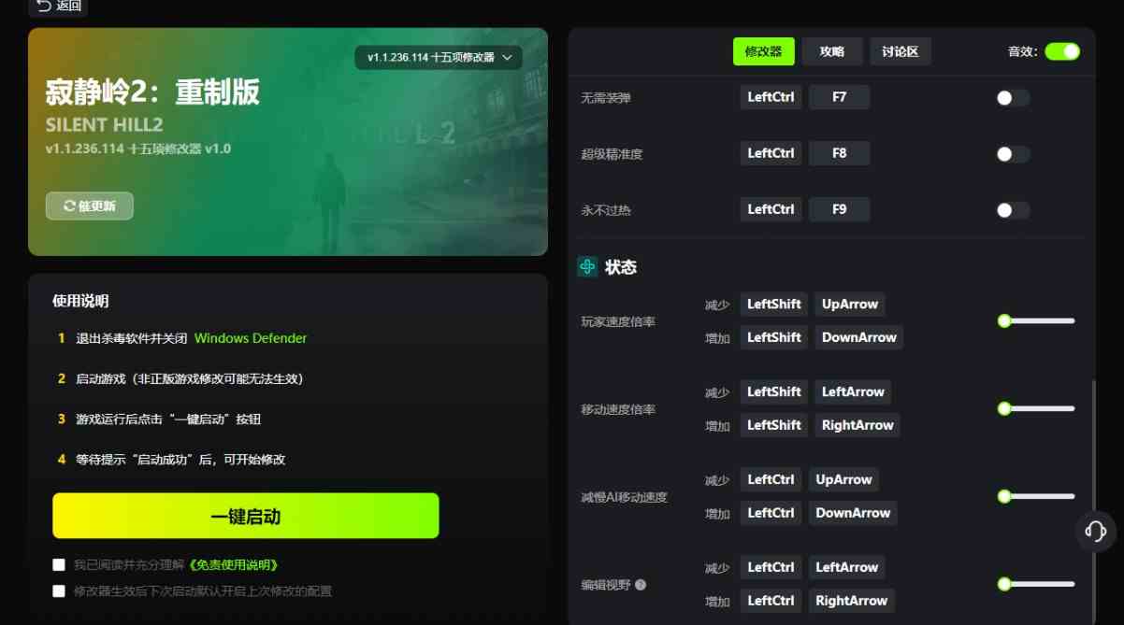Click the 玩家速度倍率 label
The height and width of the screenshot is (625, 1124).
pos(618,321)
